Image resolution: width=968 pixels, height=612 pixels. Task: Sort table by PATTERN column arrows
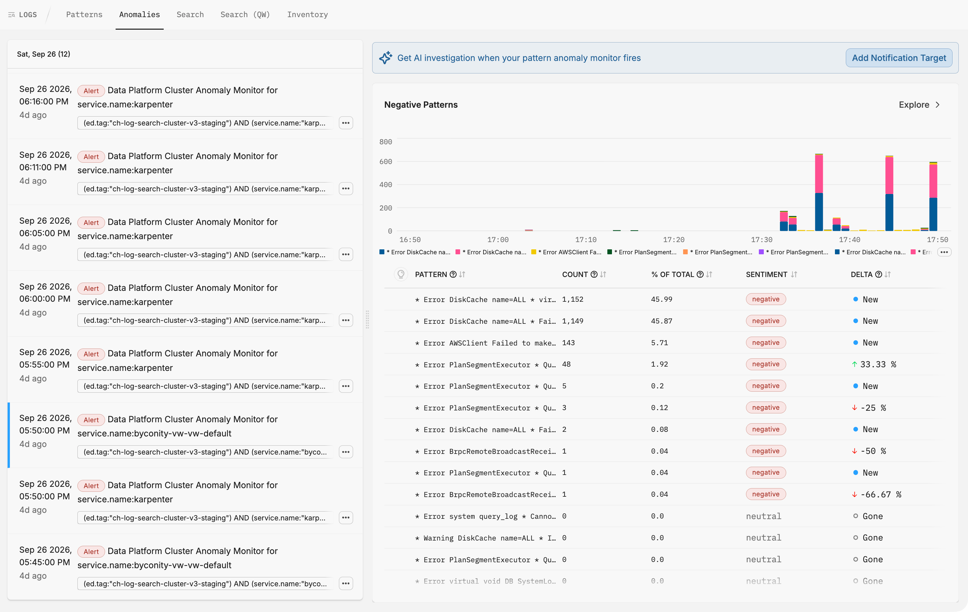point(462,274)
